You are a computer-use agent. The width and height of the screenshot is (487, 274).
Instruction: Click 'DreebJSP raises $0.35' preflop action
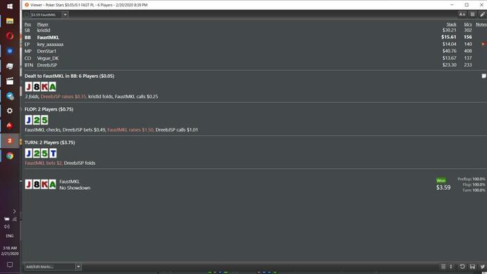64,97
